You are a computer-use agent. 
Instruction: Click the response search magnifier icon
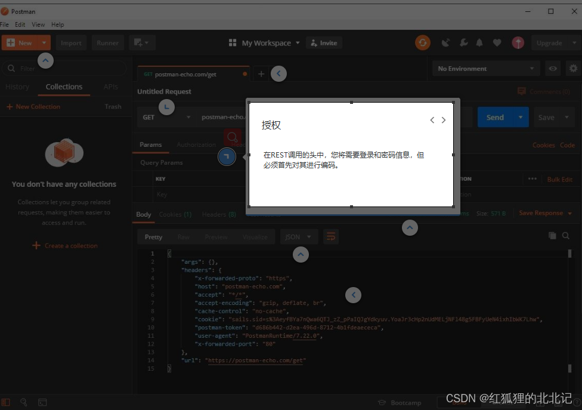[x=566, y=236]
